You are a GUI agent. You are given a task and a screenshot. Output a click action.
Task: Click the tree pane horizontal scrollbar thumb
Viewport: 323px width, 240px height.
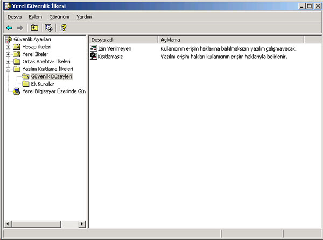[x=36, y=224]
